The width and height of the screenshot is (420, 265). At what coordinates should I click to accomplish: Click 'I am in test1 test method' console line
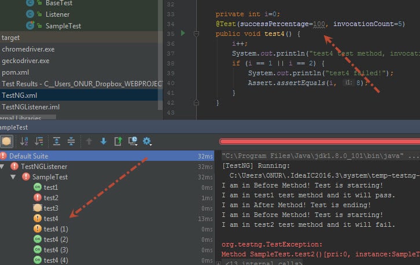[x=308, y=195]
